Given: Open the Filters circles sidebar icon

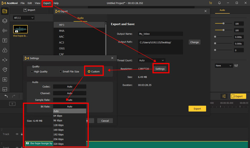Looking at the screenshot, I should point(5,50).
